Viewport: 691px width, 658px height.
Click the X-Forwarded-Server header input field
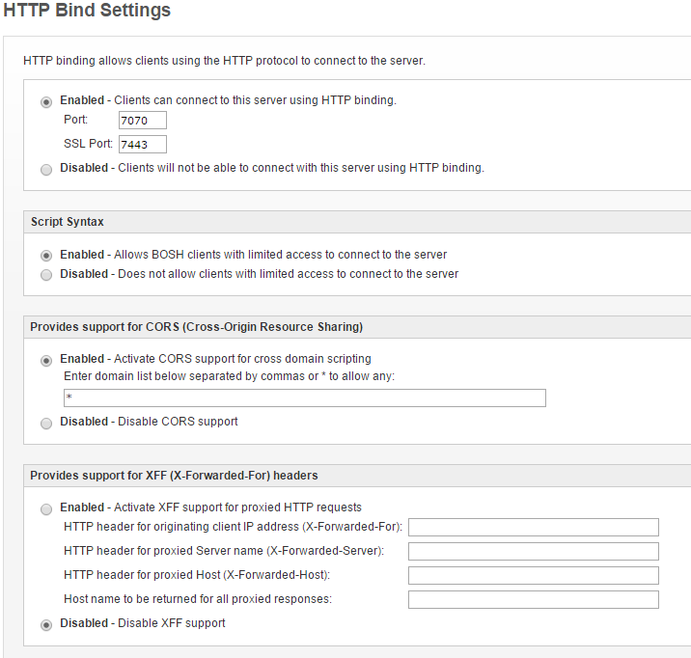point(534,551)
